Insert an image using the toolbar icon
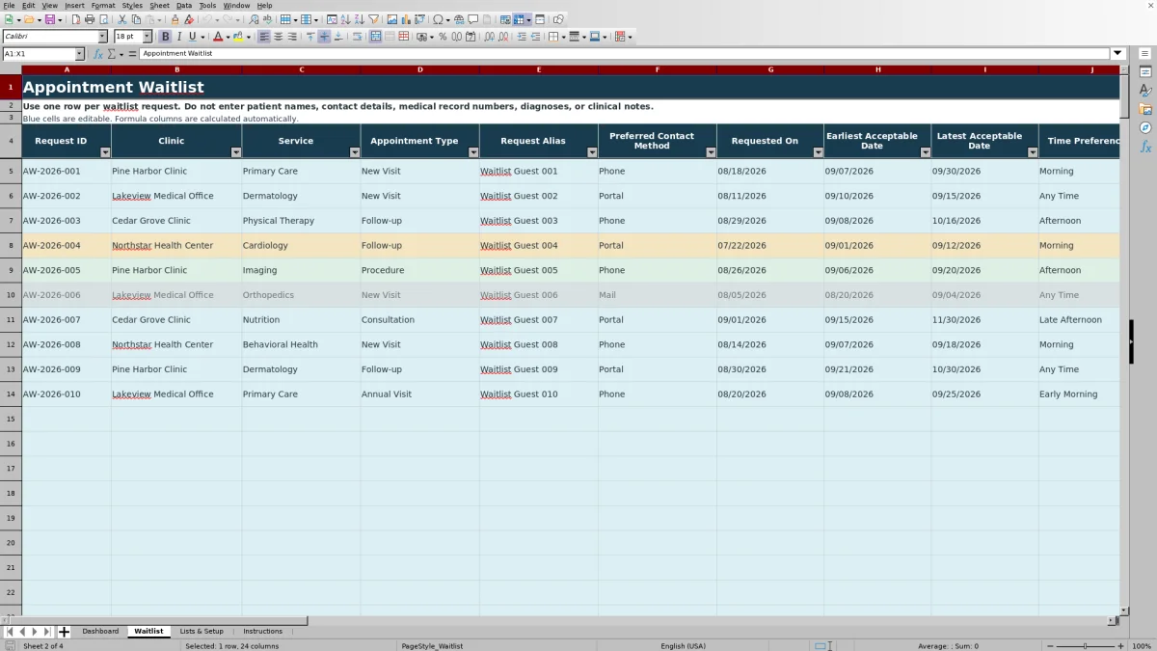The image size is (1157, 651). click(391, 19)
